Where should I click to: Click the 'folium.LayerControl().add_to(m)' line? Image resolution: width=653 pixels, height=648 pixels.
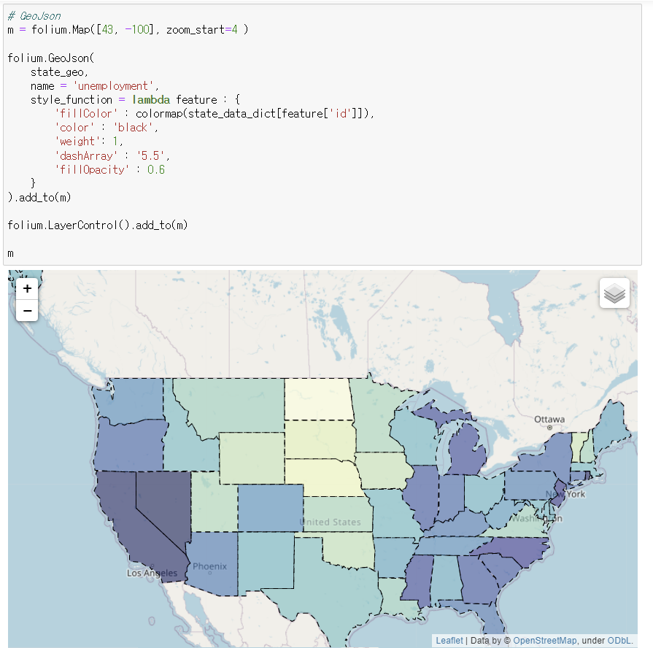click(98, 225)
